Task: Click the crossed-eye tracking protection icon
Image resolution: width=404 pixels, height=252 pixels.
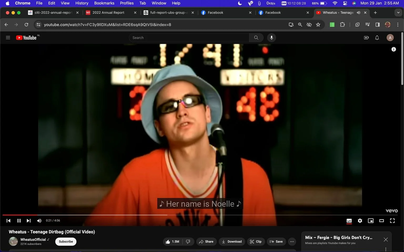Action: tap(309, 24)
